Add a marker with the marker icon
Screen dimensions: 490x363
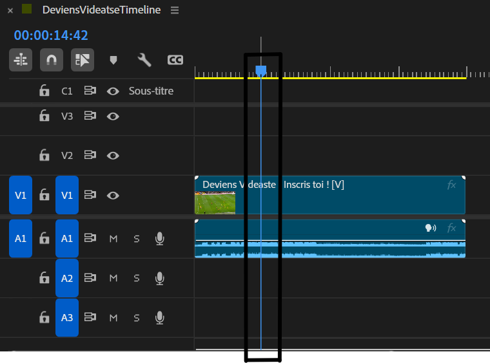click(113, 60)
